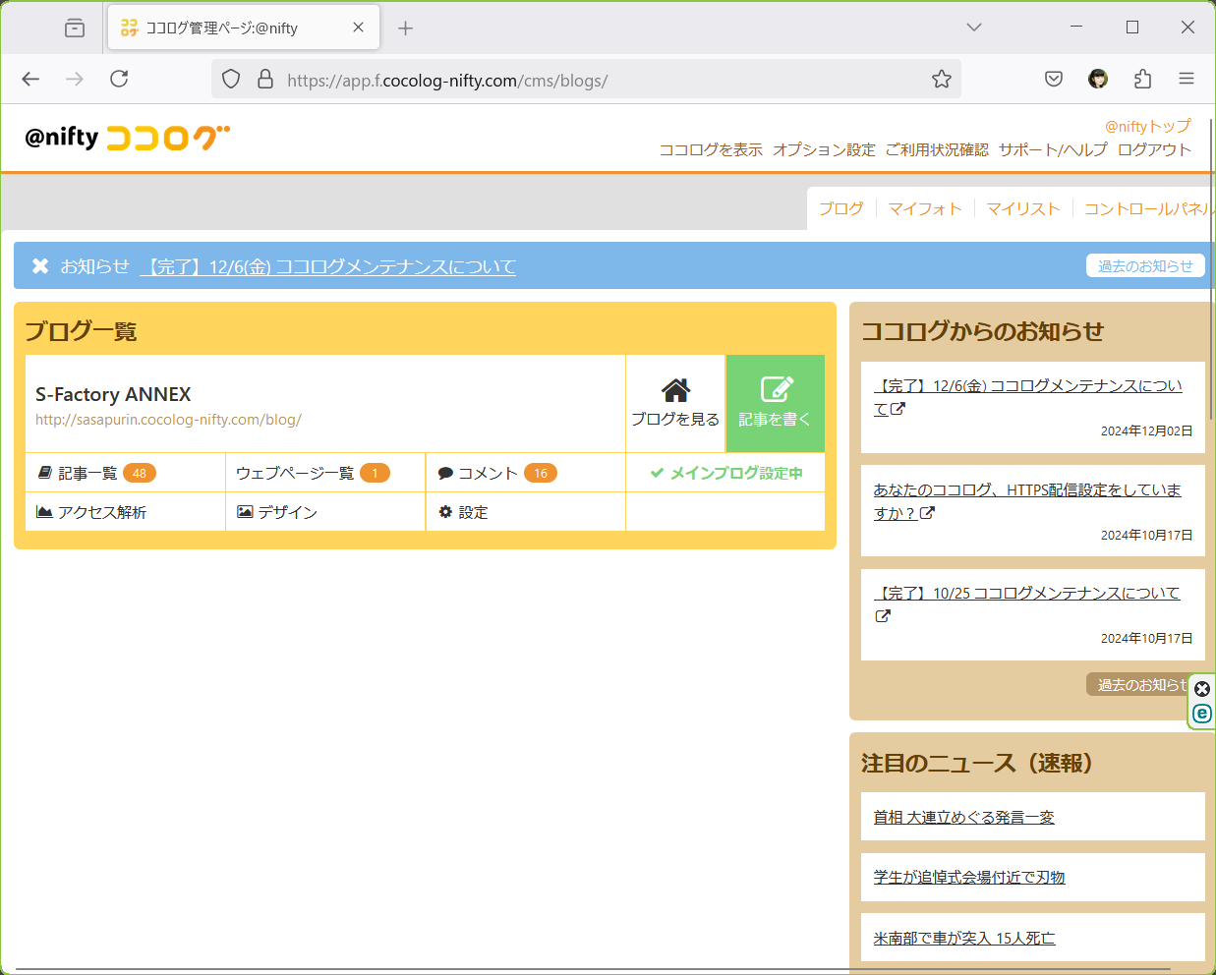This screenshot has width=1216, height=975.
Task: Bookmark this page with the star icon
Action: pos(942,79)
